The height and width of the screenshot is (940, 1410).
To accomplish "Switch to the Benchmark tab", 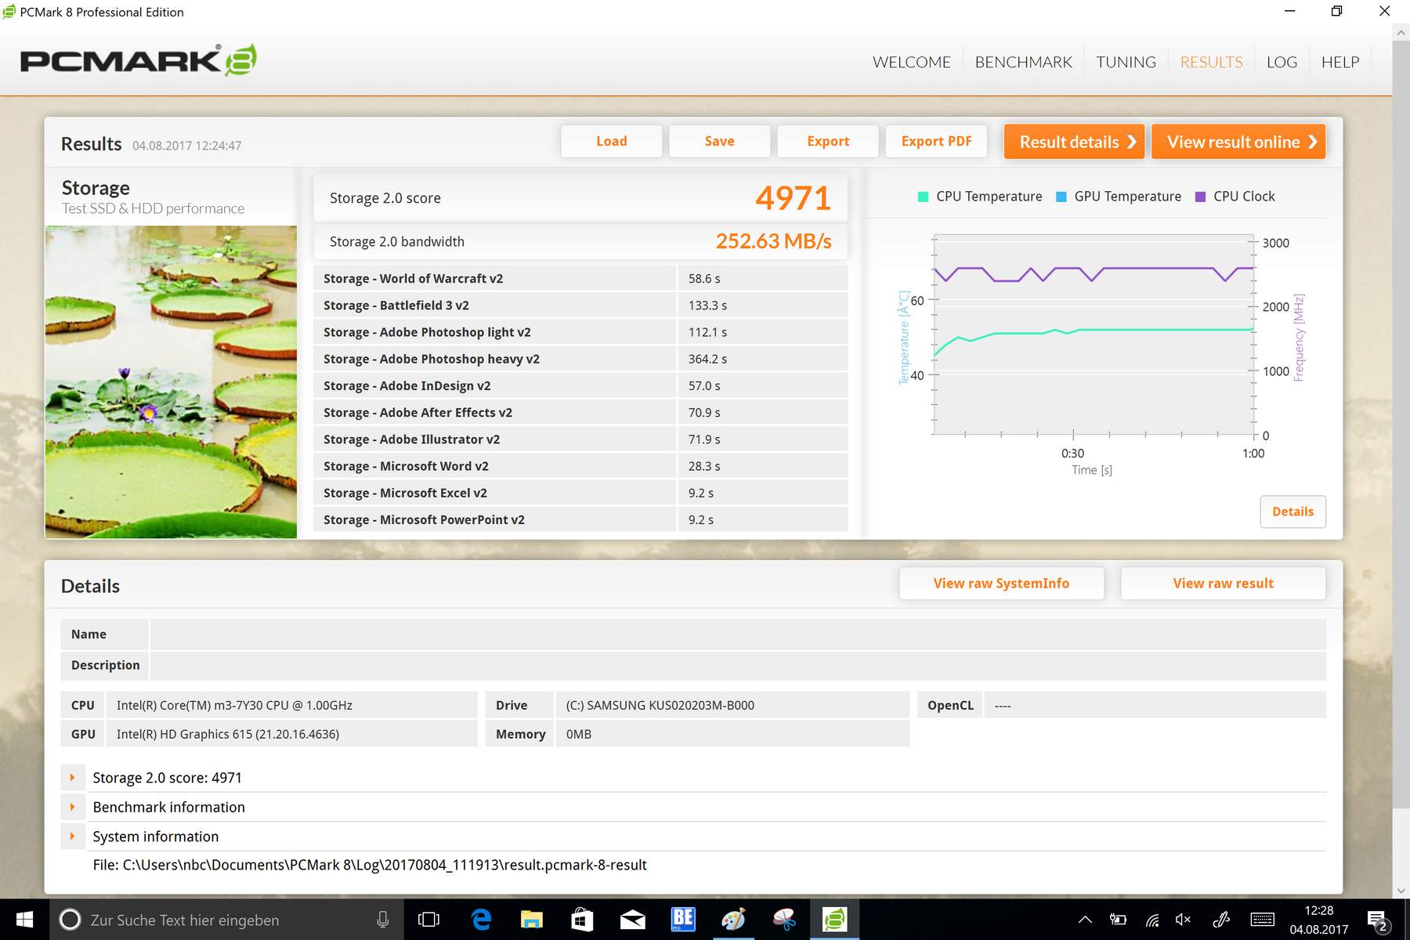I will click(1023, 62).
